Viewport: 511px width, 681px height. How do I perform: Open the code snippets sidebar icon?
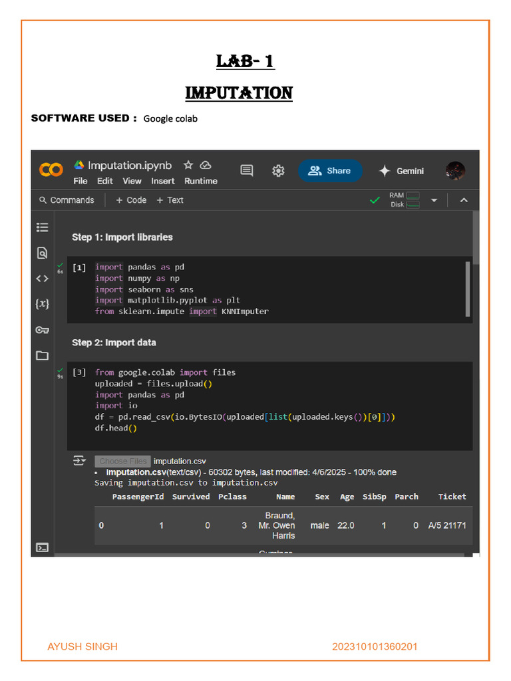tap(42, 279)
